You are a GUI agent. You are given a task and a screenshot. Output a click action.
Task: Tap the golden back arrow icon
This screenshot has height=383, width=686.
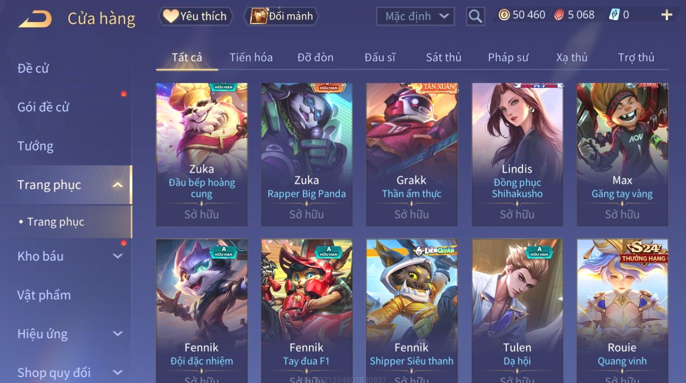[x=35, y=19]
